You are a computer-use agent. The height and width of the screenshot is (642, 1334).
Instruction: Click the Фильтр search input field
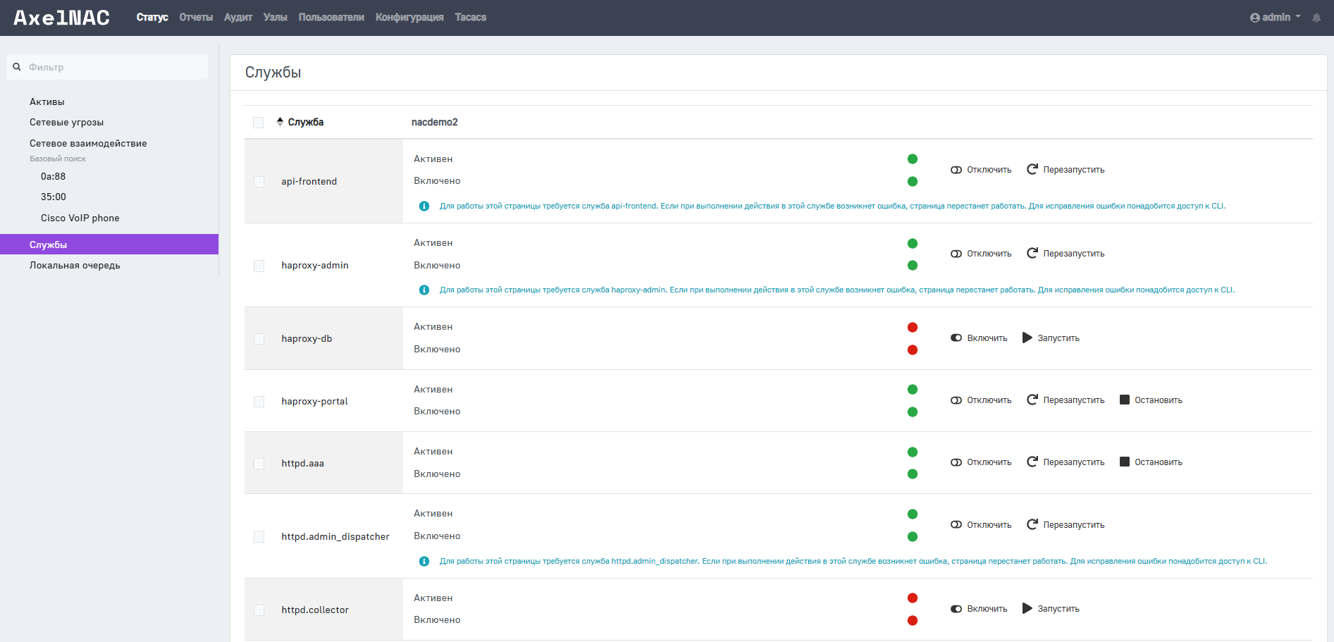click(x=116, y=67)
